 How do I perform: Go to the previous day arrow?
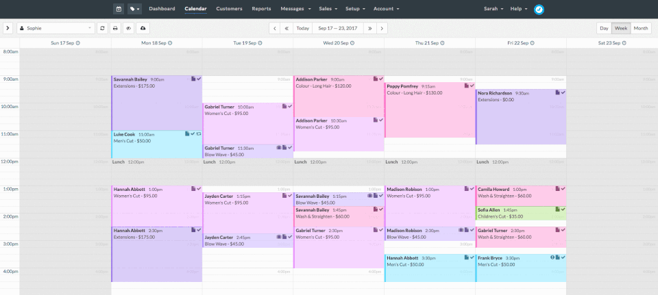pyautogui.click(x=274, y=29)
